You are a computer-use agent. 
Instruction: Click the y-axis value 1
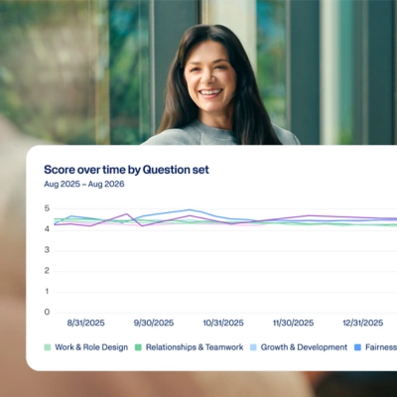[x=47, y=291]
